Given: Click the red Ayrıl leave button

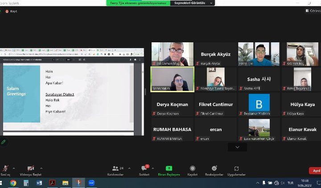Looking at the screenshot, I should (x=315, y=171).
